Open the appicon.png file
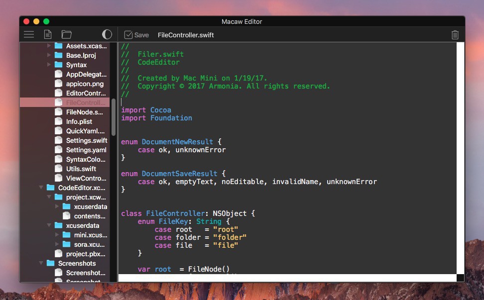484x300 pixels. pyautogui.click(x=85, y=84)
